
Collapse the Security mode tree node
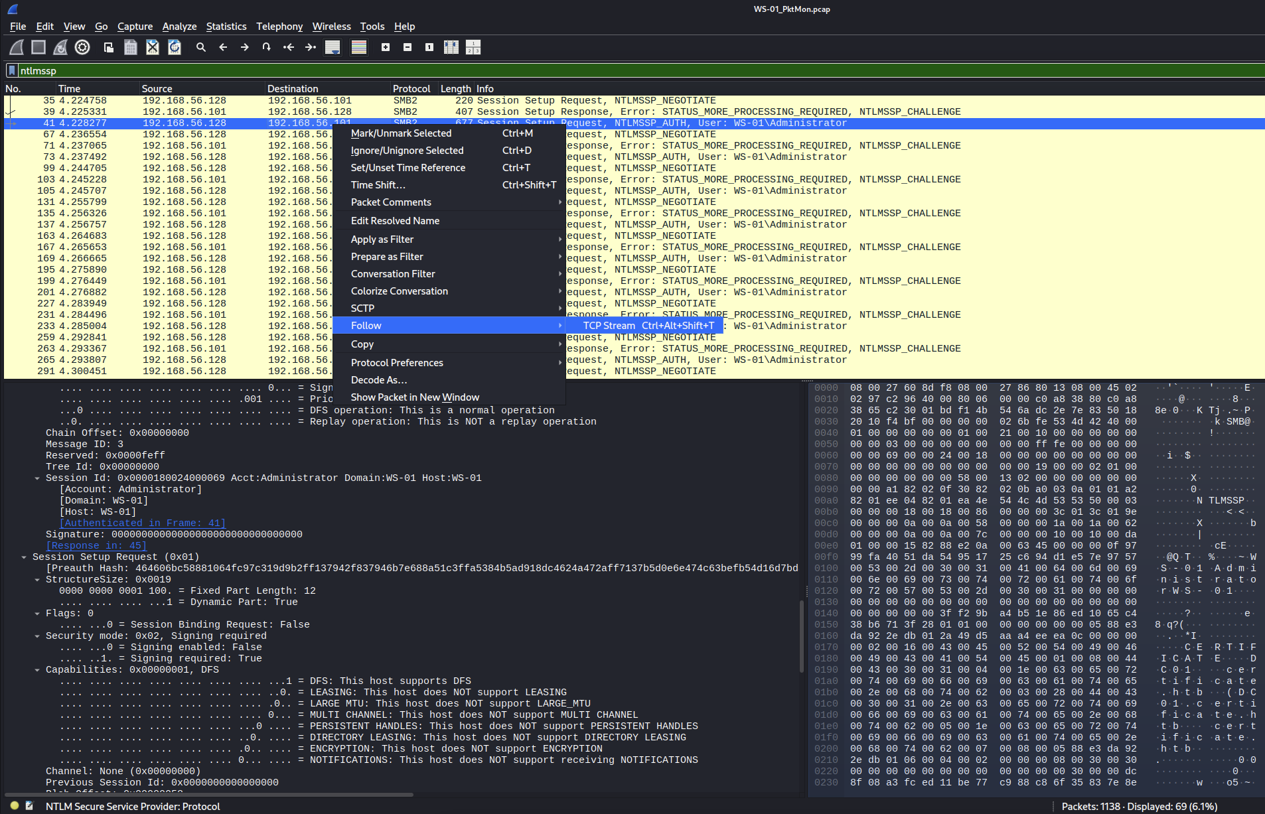point(37,636)
